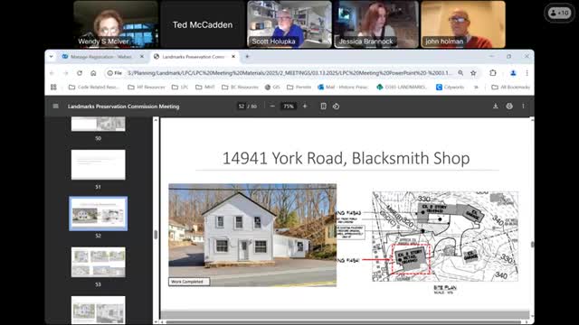This screenshot has width=579, height=325.
Task: Open the LPC bookmark folder
Action: 180,87
